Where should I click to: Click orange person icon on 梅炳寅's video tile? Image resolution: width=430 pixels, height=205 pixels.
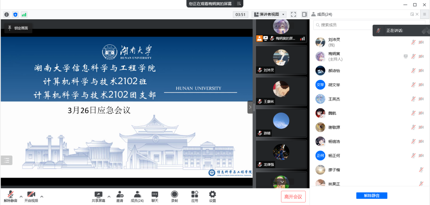tap(259, 39)
